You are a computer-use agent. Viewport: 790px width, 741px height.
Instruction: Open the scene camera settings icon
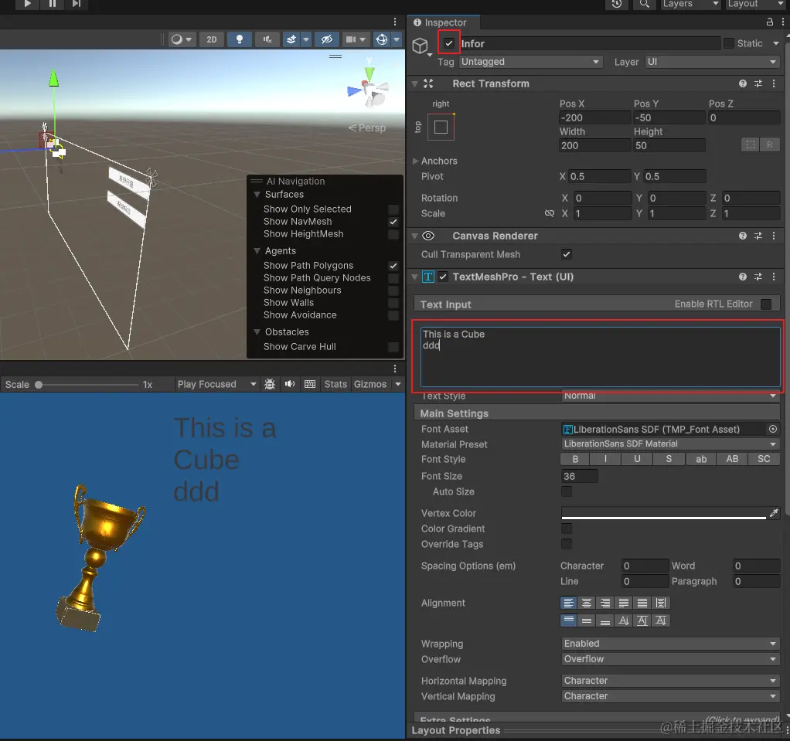pyautogui.click(x=351, y=39)
